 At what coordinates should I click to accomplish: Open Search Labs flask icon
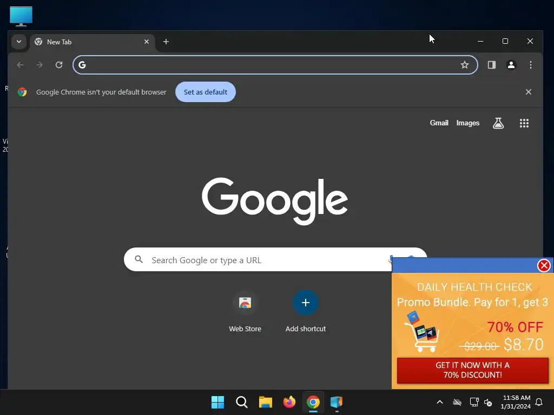[498, 123]
